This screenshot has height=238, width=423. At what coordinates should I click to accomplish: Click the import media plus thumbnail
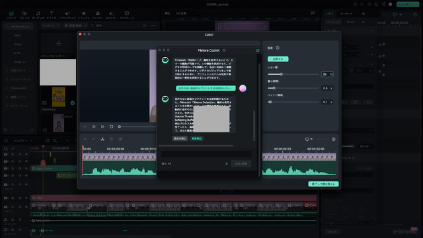[59, 43]
